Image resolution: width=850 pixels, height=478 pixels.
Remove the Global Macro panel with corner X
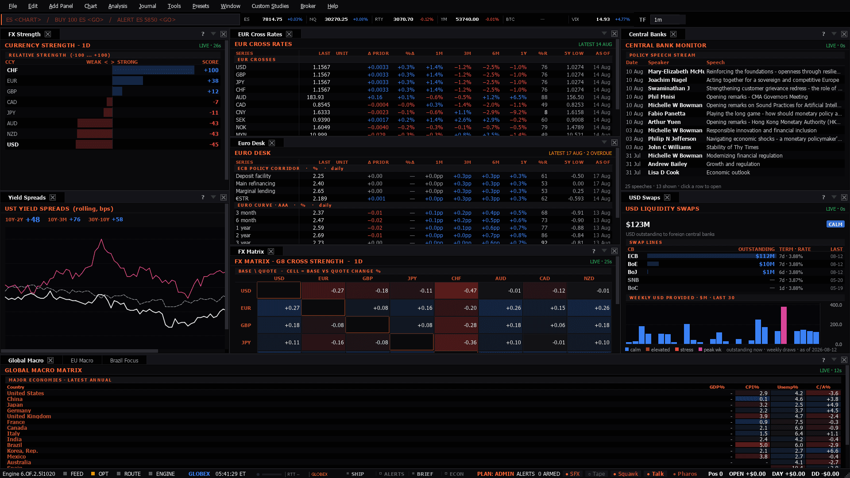[844, 360]
